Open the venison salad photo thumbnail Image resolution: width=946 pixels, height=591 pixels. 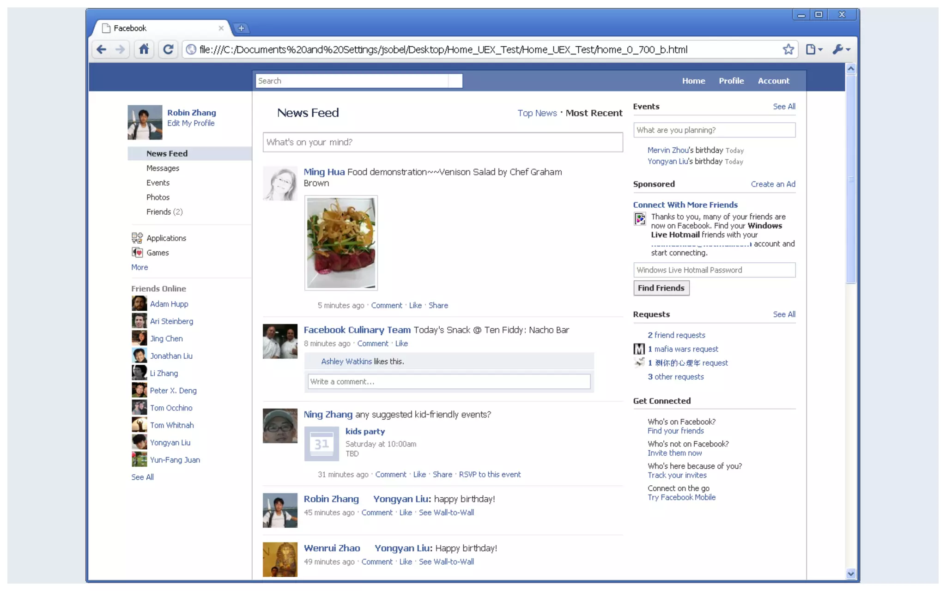point(341,243)
